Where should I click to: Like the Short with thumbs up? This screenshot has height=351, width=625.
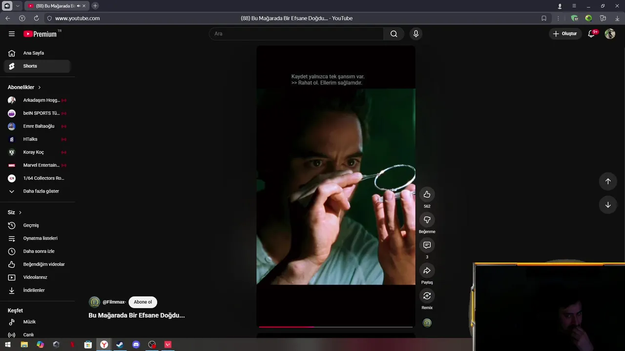point(427,195)
